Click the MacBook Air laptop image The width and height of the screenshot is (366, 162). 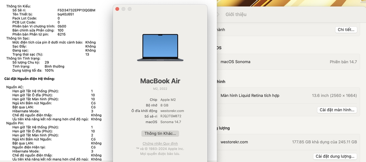(160, 48)
